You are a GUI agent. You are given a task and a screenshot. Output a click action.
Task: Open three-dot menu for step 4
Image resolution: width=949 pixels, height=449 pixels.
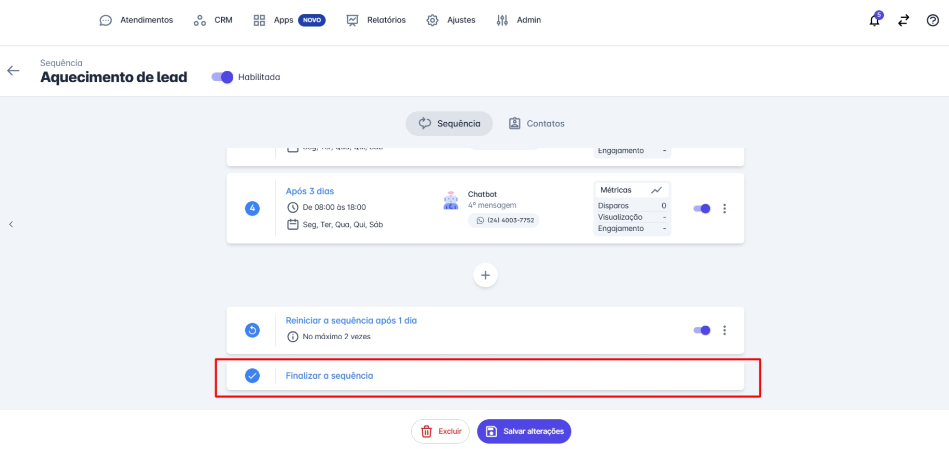724,209
